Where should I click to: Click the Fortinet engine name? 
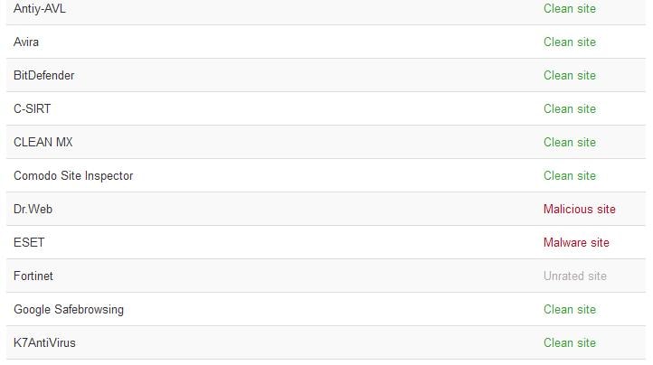click(33, 276)
